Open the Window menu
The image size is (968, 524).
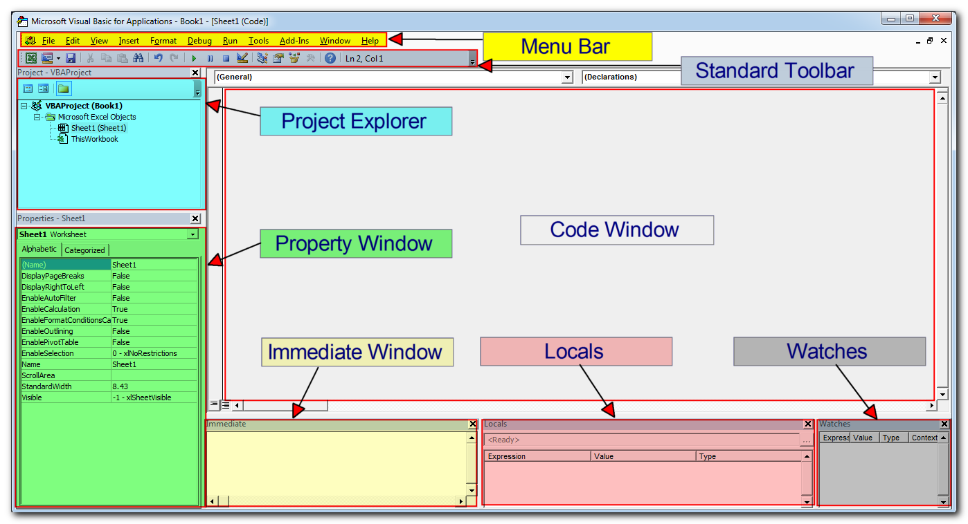click(335, 41)
